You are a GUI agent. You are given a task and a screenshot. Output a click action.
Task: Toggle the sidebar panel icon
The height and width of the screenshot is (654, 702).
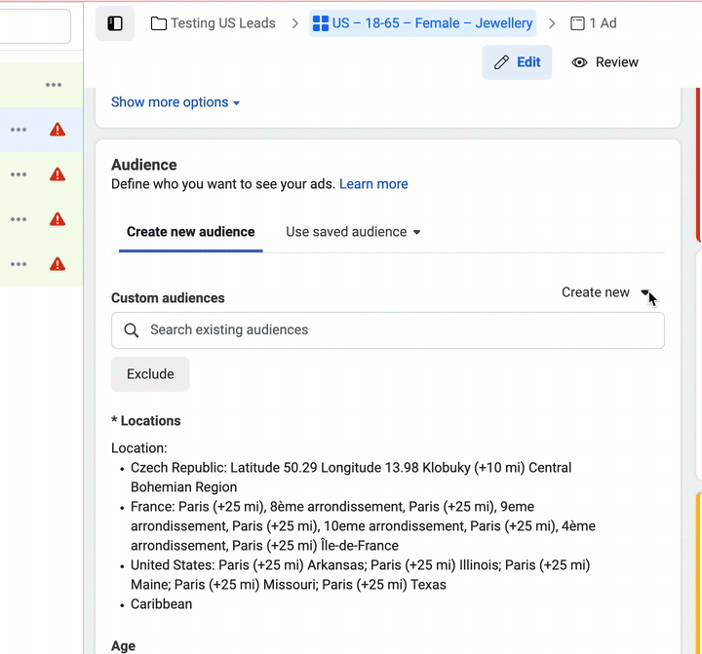coord(115,23)
